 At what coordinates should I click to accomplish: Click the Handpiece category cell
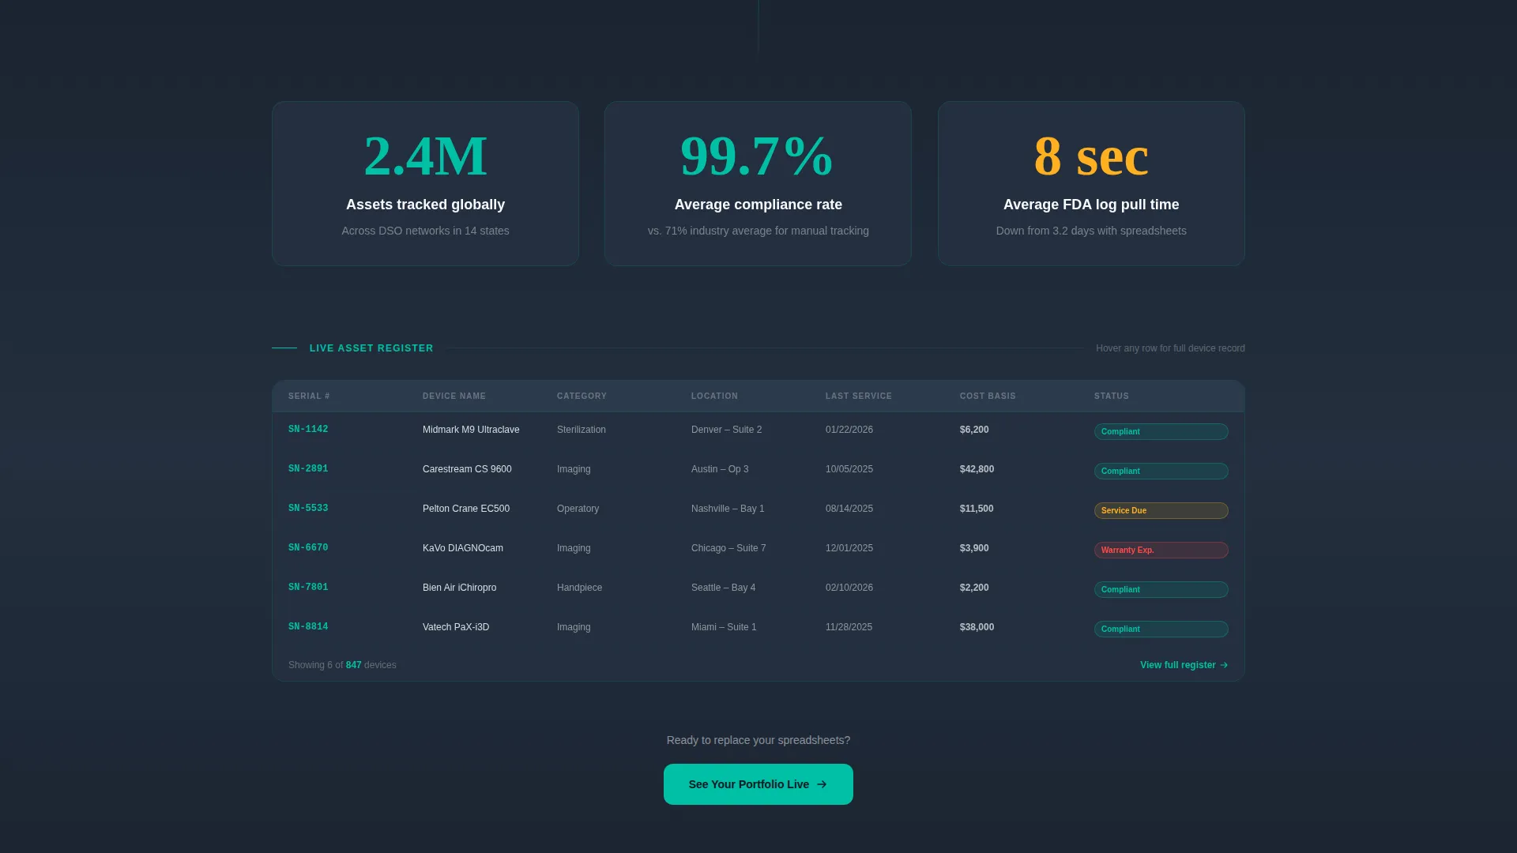[579, 588]
